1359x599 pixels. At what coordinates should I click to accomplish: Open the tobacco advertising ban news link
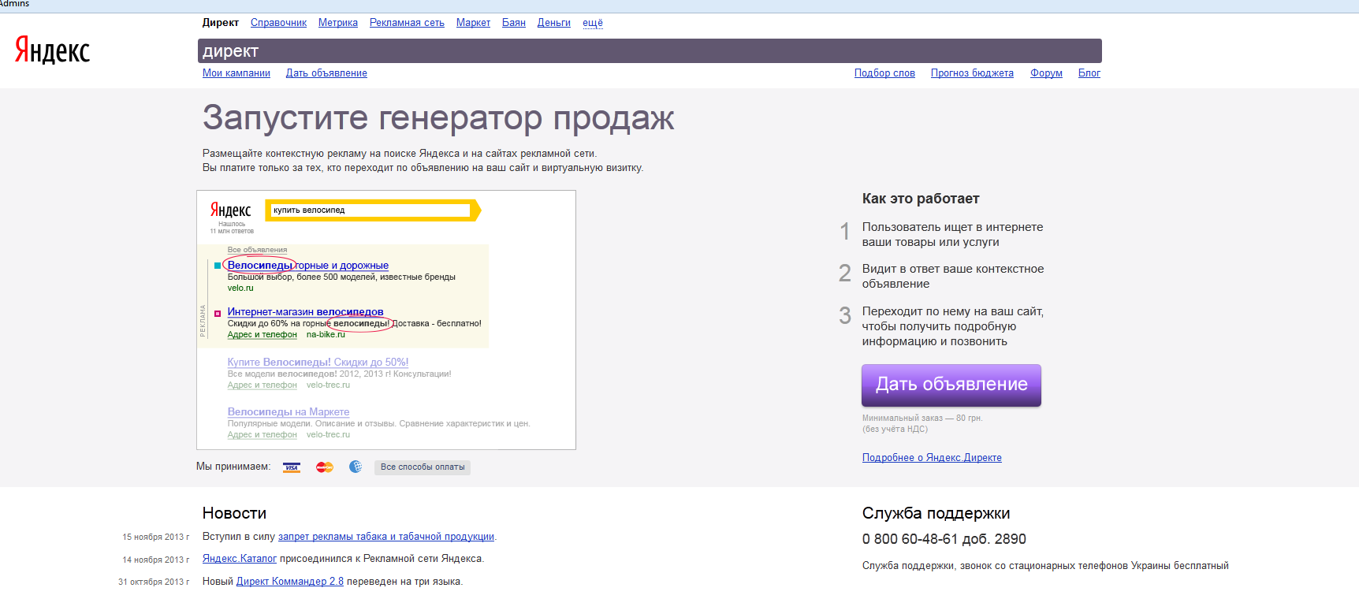(x=386, y=537)
